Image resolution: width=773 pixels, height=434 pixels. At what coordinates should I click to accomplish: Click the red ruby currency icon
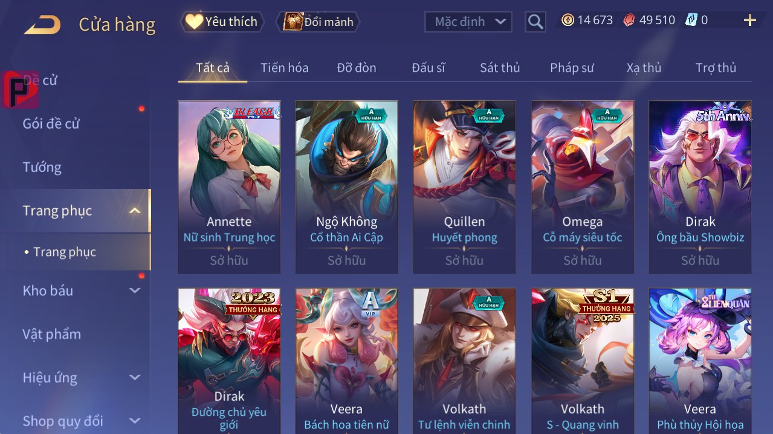(x=629, y=20)
